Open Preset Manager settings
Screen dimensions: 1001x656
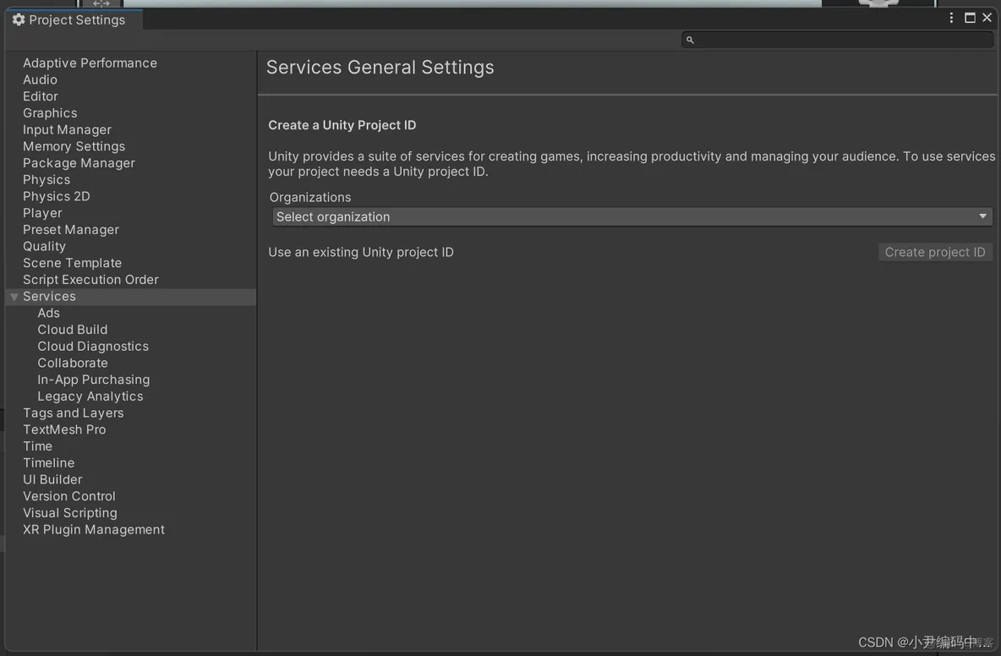click(71, 229)
